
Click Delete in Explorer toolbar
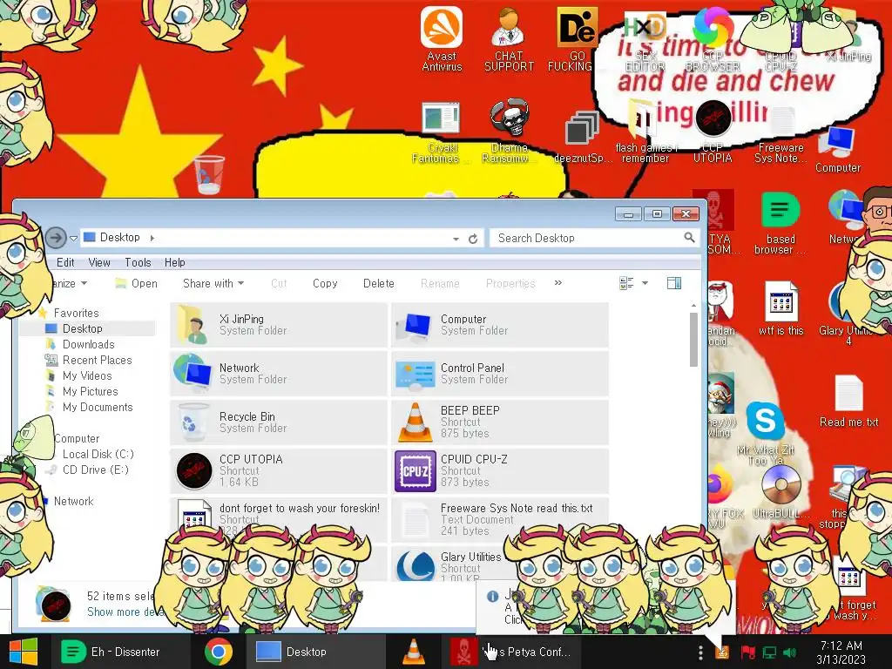378,283
